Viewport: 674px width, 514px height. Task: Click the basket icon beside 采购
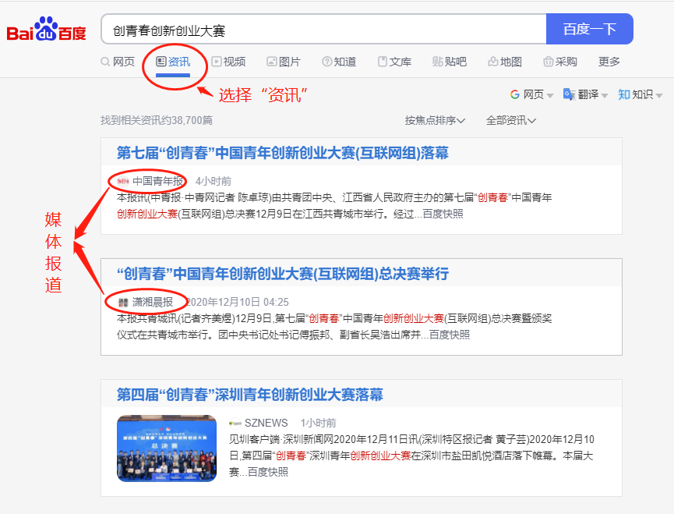(x=548, y=62)
